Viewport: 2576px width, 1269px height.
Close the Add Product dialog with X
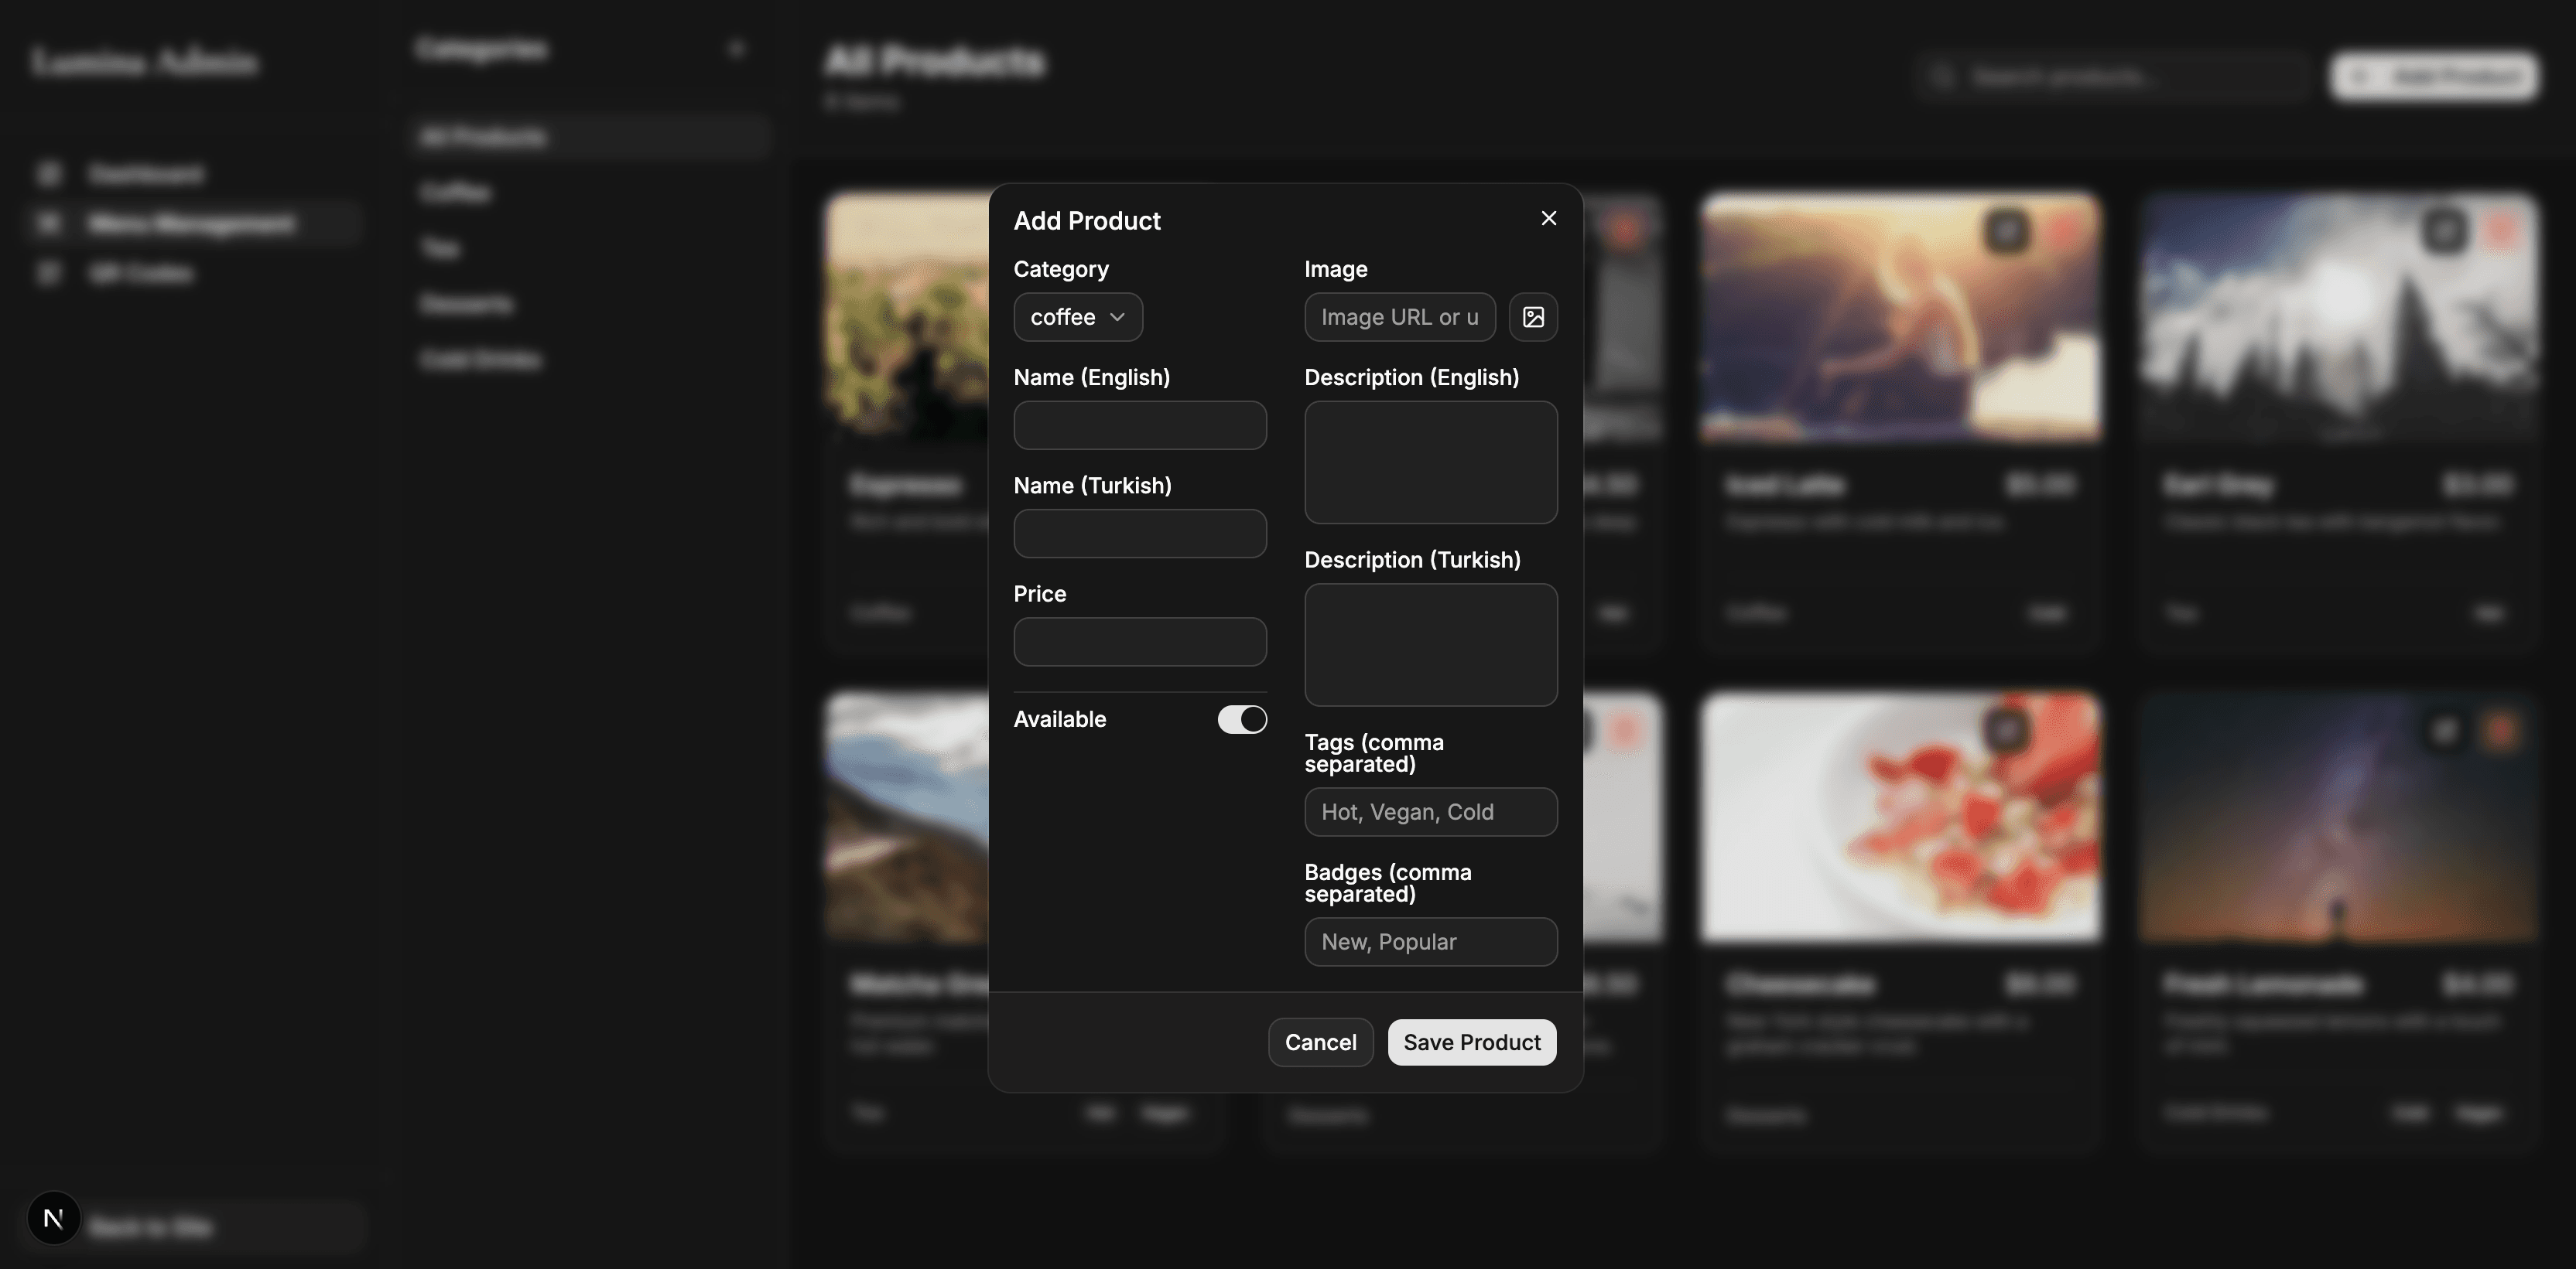(x=1548, y=218)
